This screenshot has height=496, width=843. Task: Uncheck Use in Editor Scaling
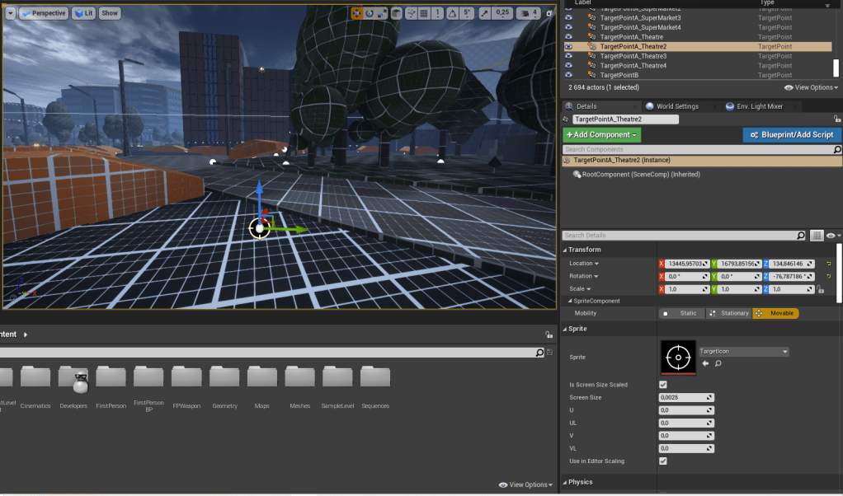pos(663,461)
